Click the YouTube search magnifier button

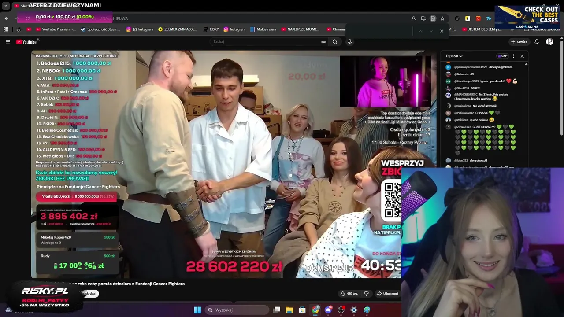click(x=335, y=42)
